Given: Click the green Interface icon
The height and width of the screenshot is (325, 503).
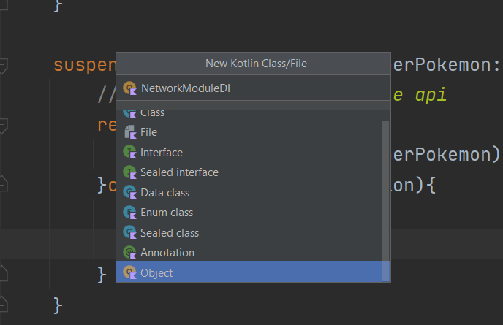Looking at the screenshot, I should 130,153.
